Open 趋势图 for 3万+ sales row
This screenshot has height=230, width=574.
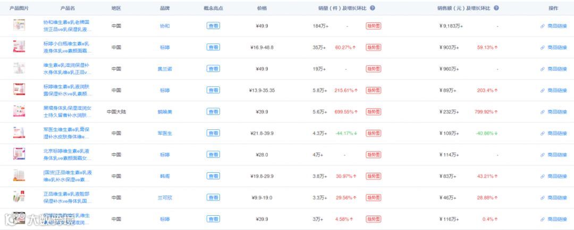point(374,219)
